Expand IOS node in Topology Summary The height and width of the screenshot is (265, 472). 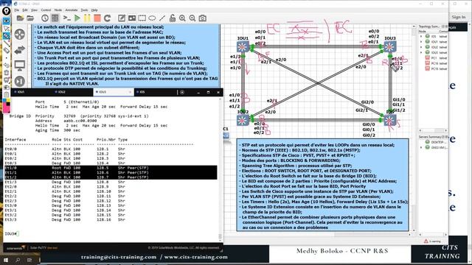(421, 36)
